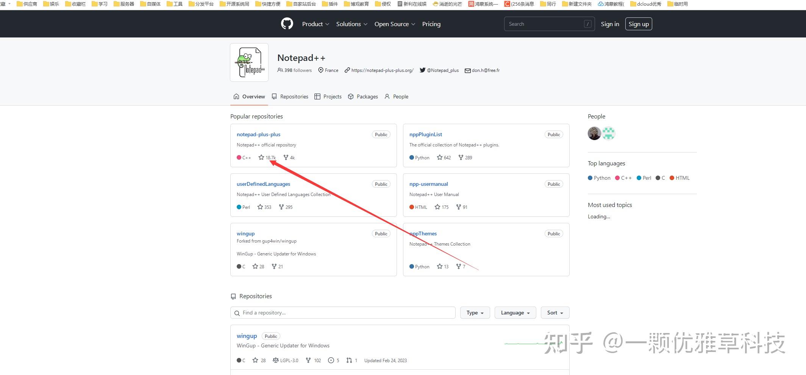Click the Packages box icon in the navigation
Image resolution: width=806 pixels, height=375 pixels.
point(351,96)
